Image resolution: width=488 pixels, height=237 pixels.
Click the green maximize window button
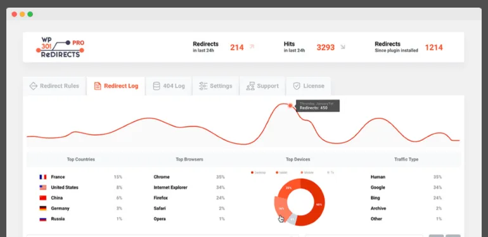coord(30,15)
